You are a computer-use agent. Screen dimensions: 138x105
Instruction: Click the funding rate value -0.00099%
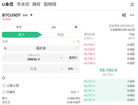pyautogui.click(x=116, y=30)
